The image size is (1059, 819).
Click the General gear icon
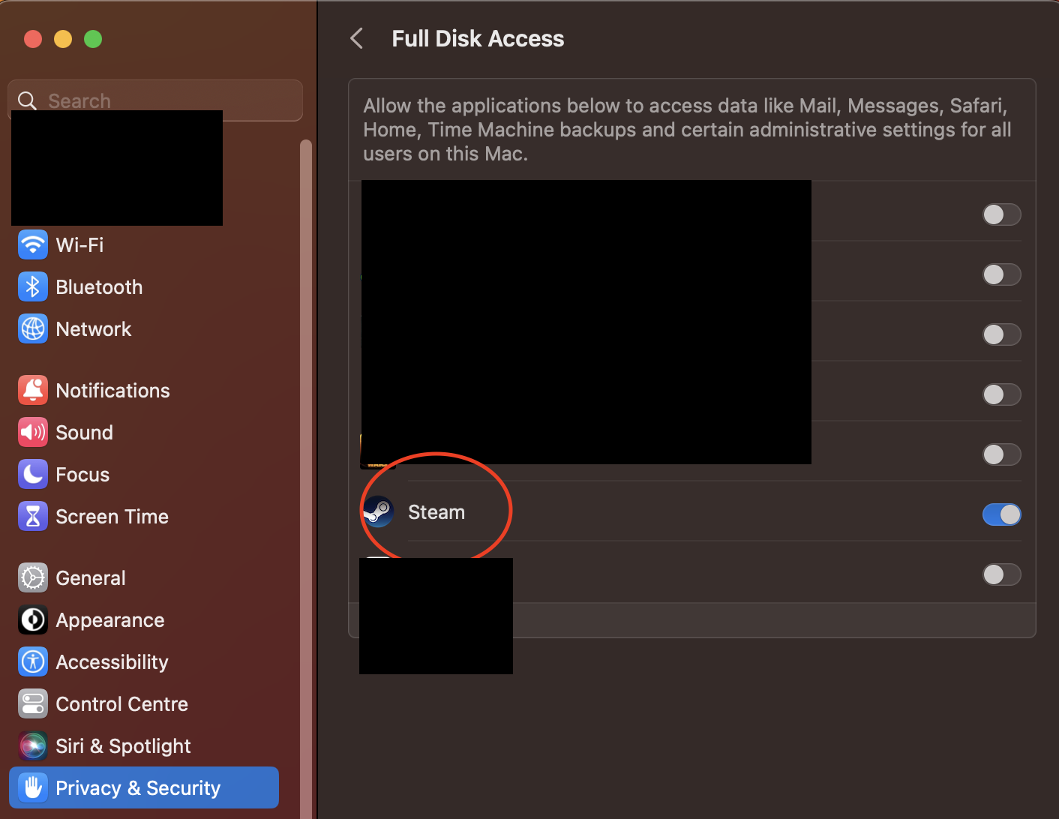click(33, 578)
